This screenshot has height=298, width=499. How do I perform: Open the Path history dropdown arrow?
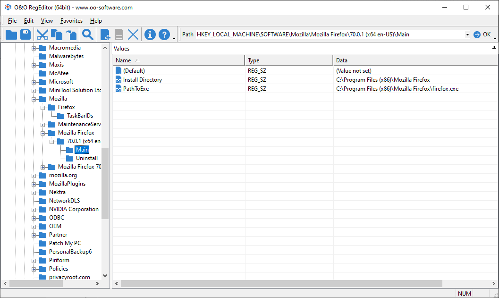[467, 34]
